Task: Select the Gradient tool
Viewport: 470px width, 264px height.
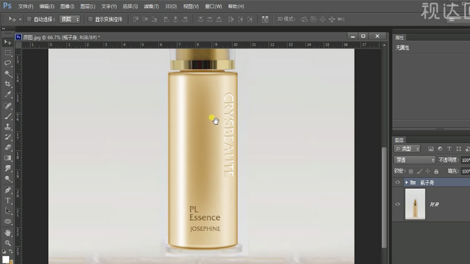Action: click(x=8, y=158)
